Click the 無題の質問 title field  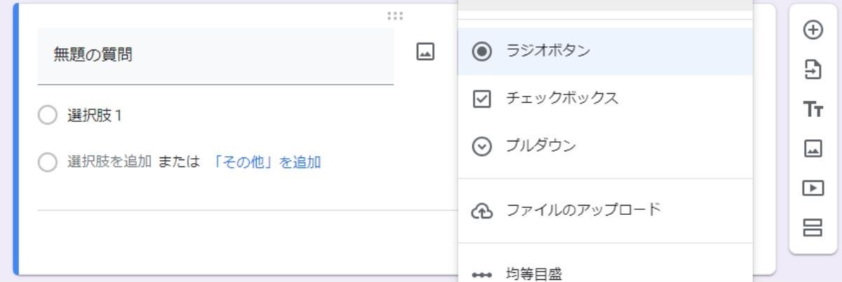[x=215, y=56]
